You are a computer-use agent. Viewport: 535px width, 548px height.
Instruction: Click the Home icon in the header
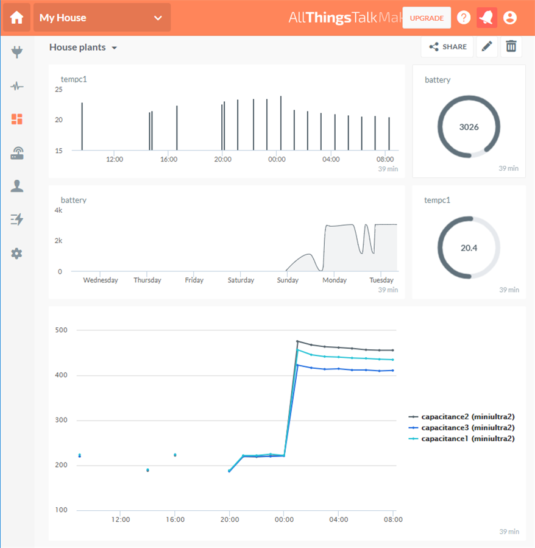point(16,18)
